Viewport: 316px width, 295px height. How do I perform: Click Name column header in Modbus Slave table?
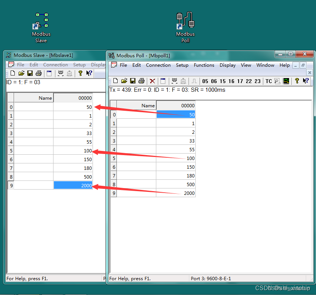[34, 98]
